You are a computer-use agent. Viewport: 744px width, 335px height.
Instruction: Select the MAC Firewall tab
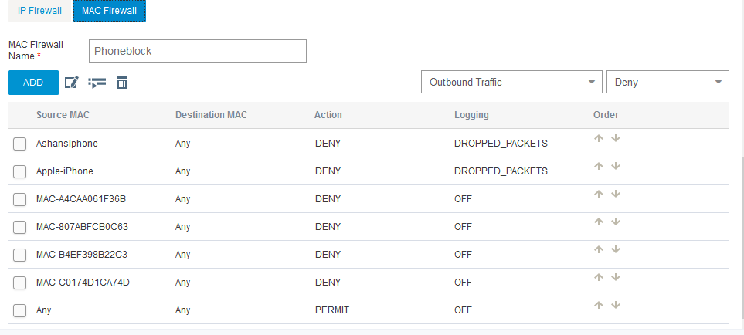tap(109, 11)
